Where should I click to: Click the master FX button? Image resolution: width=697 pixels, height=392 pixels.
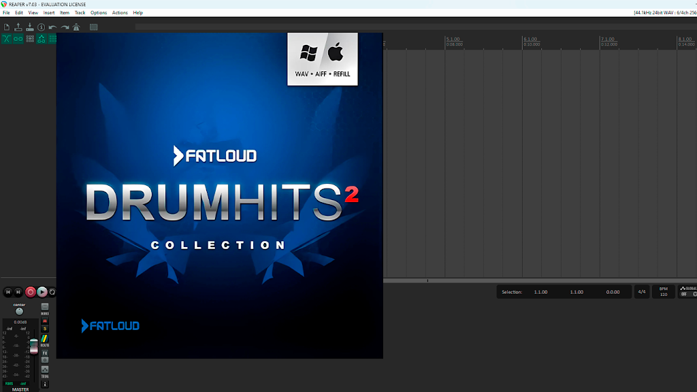(45, 353)
